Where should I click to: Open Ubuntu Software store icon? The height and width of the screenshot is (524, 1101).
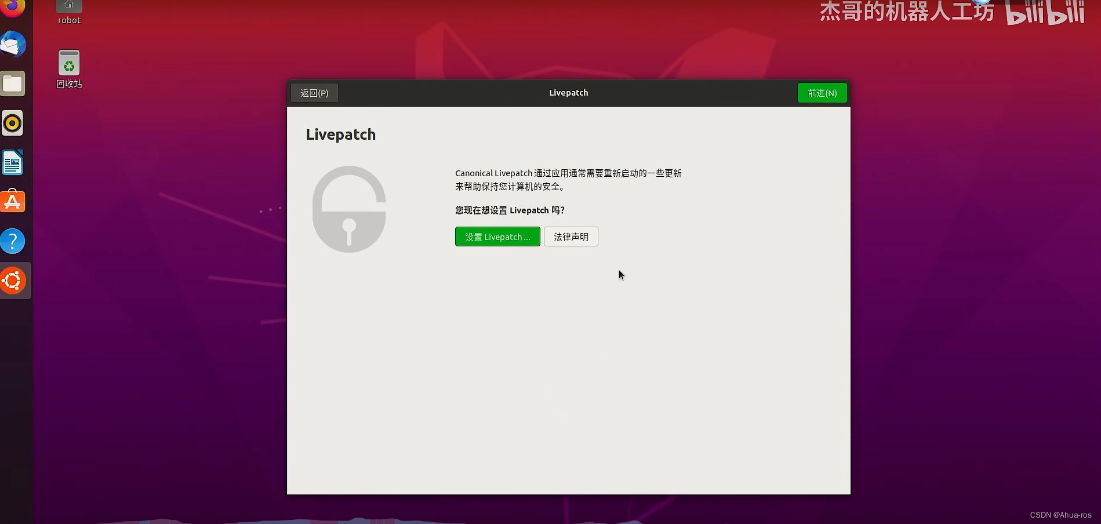(12, 201)
